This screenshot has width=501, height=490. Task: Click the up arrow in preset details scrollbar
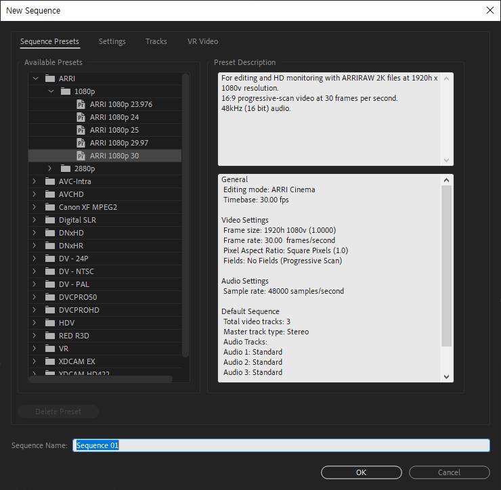(446, 180)
